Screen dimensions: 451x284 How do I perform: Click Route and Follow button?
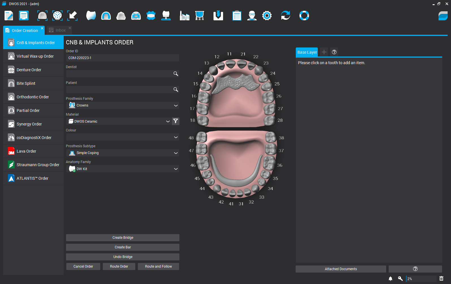click(158, 266)
